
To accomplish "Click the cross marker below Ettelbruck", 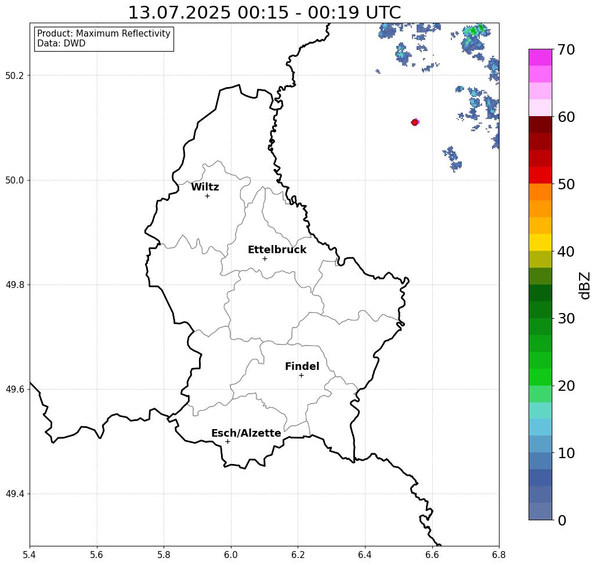I will tap(265, 258).
